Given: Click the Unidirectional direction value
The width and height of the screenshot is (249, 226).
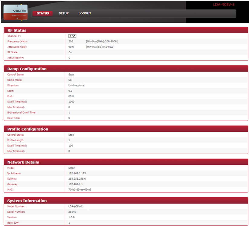Looking at the screenshot, I should pyautogui.click(x=76, y=85).
